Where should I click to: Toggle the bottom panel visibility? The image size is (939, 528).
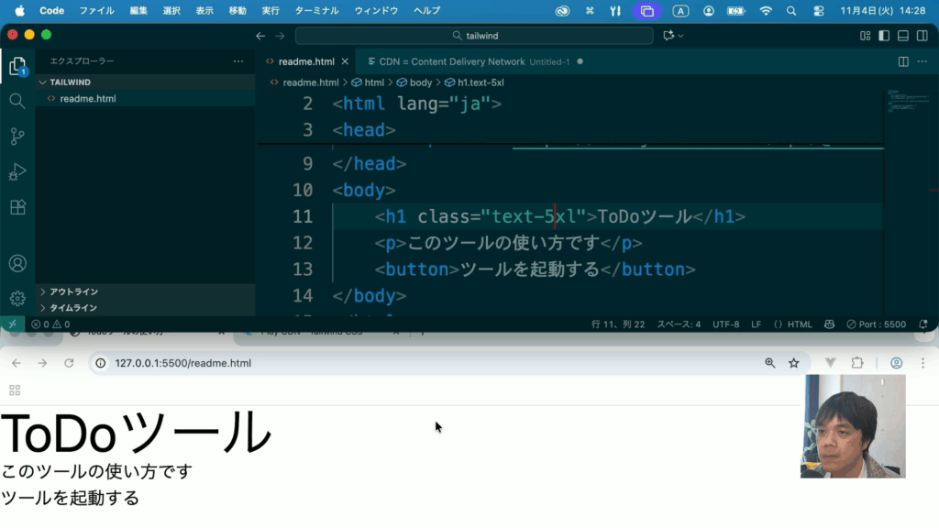(902, 36)
